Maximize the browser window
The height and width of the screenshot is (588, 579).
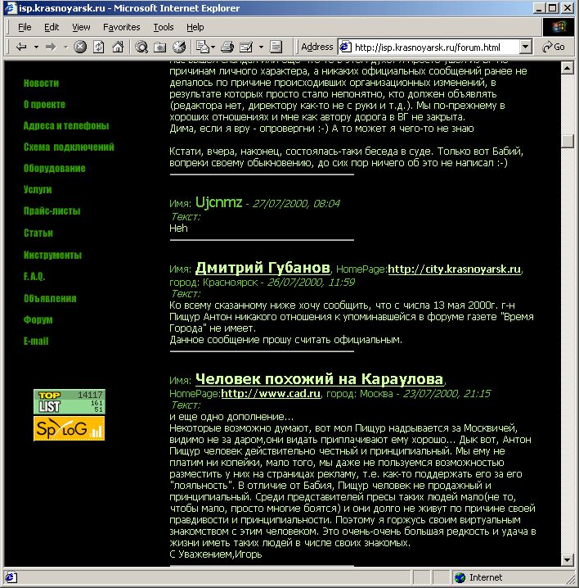point(552,8)
